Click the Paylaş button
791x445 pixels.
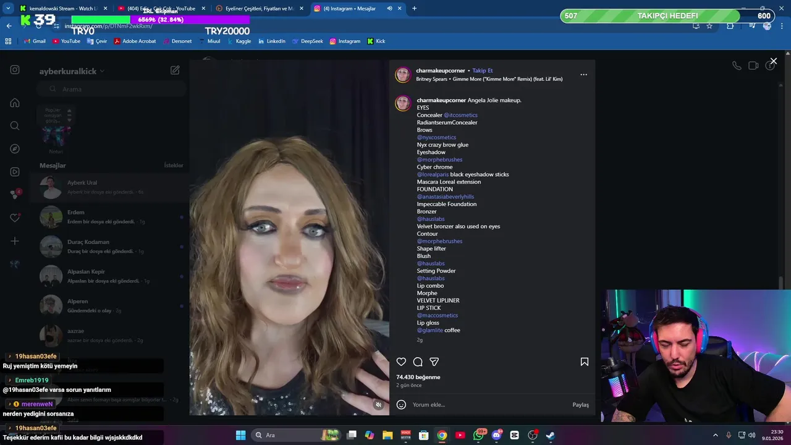580,405
